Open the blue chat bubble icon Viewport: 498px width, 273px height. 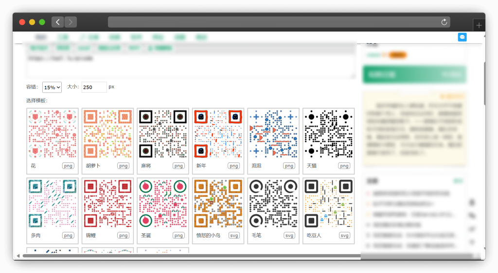pos(462,37)
